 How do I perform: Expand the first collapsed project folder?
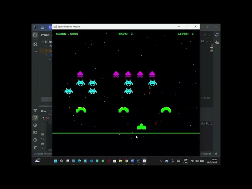tap(46, 46)
